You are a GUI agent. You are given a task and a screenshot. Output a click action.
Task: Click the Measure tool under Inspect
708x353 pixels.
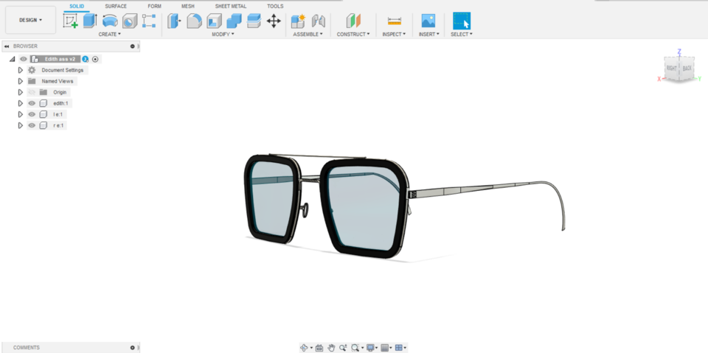(x=395, y=21)
